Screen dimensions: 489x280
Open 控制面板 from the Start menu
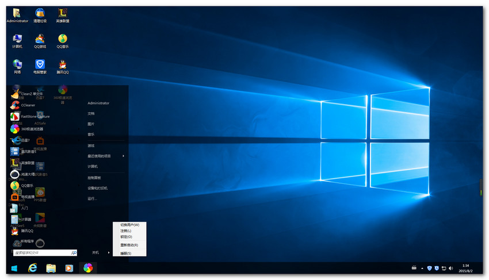pos(94,178)
